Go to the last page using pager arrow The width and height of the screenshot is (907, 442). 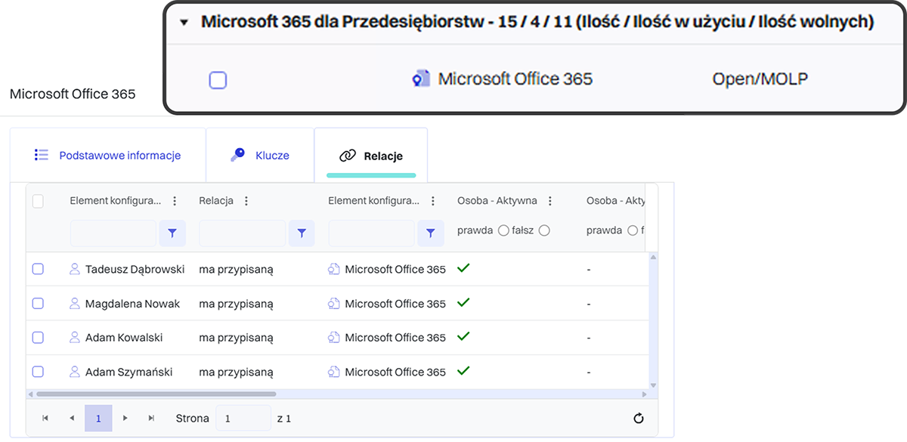[x=151, y=418]
